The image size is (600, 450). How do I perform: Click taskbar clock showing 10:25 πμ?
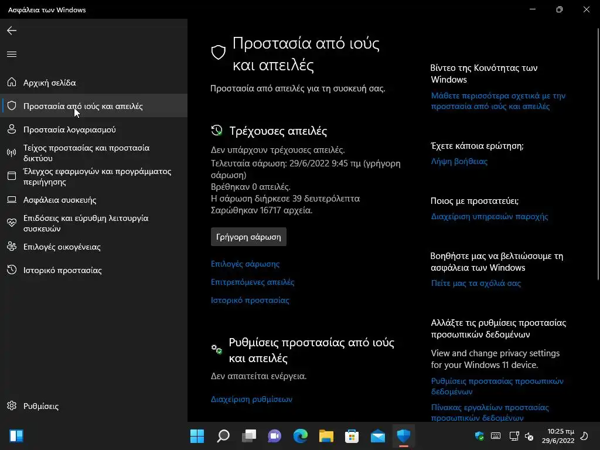tap(558, 436)
